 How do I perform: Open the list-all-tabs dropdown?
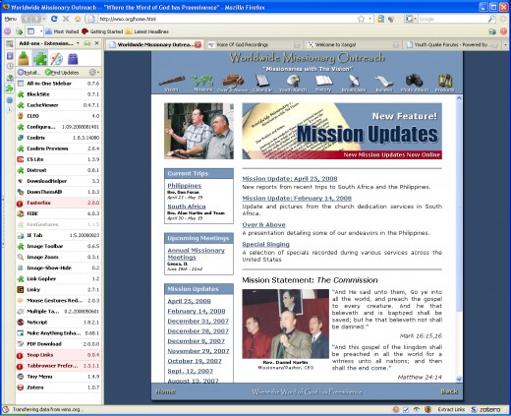click(x=505, y=44)
